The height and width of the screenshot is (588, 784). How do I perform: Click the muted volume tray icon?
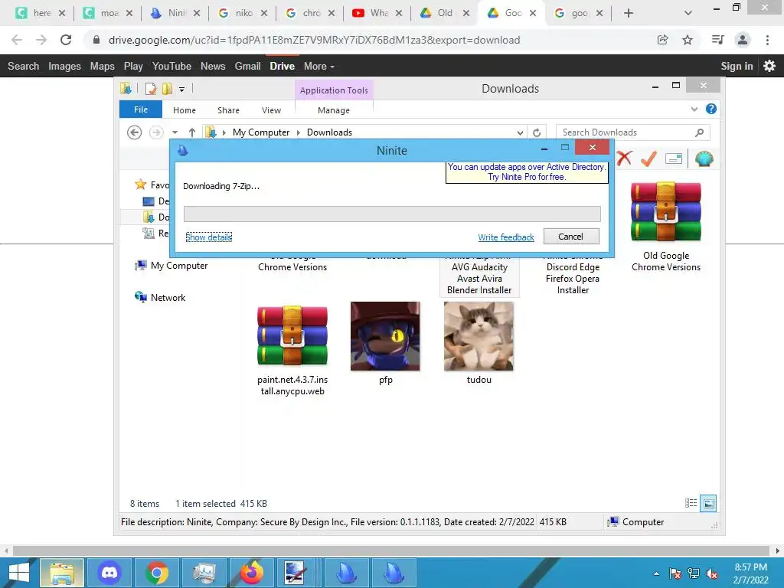[x=711, y=573]
